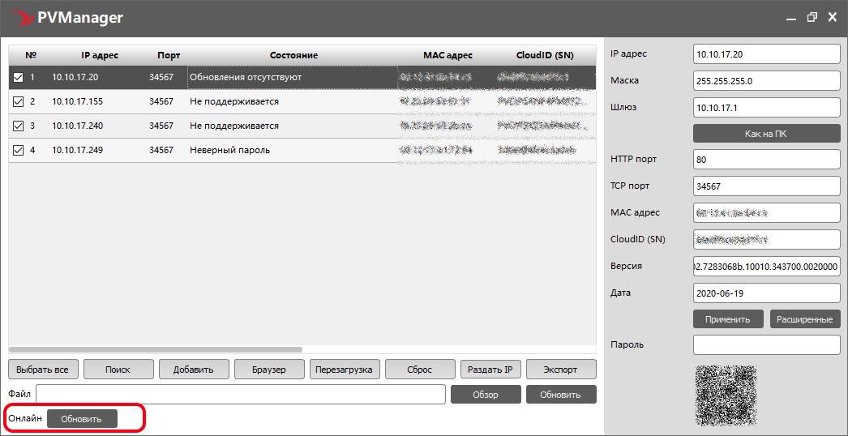Viewport: 848px width, 436px height.
Task: Click the HTTP порт input field
Action: pyautogui.click(x=766, y=160)
